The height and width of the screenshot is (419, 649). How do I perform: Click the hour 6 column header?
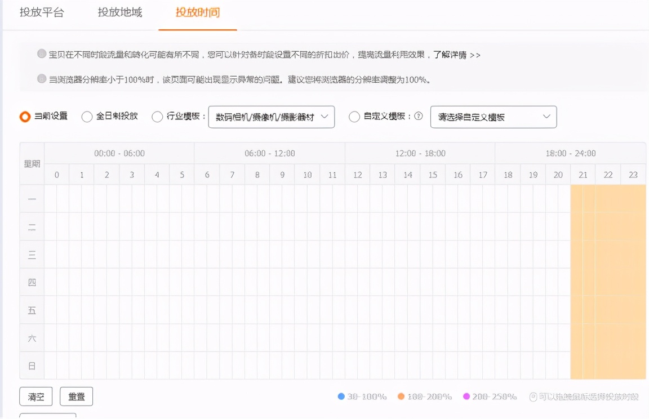coord(207,175)
